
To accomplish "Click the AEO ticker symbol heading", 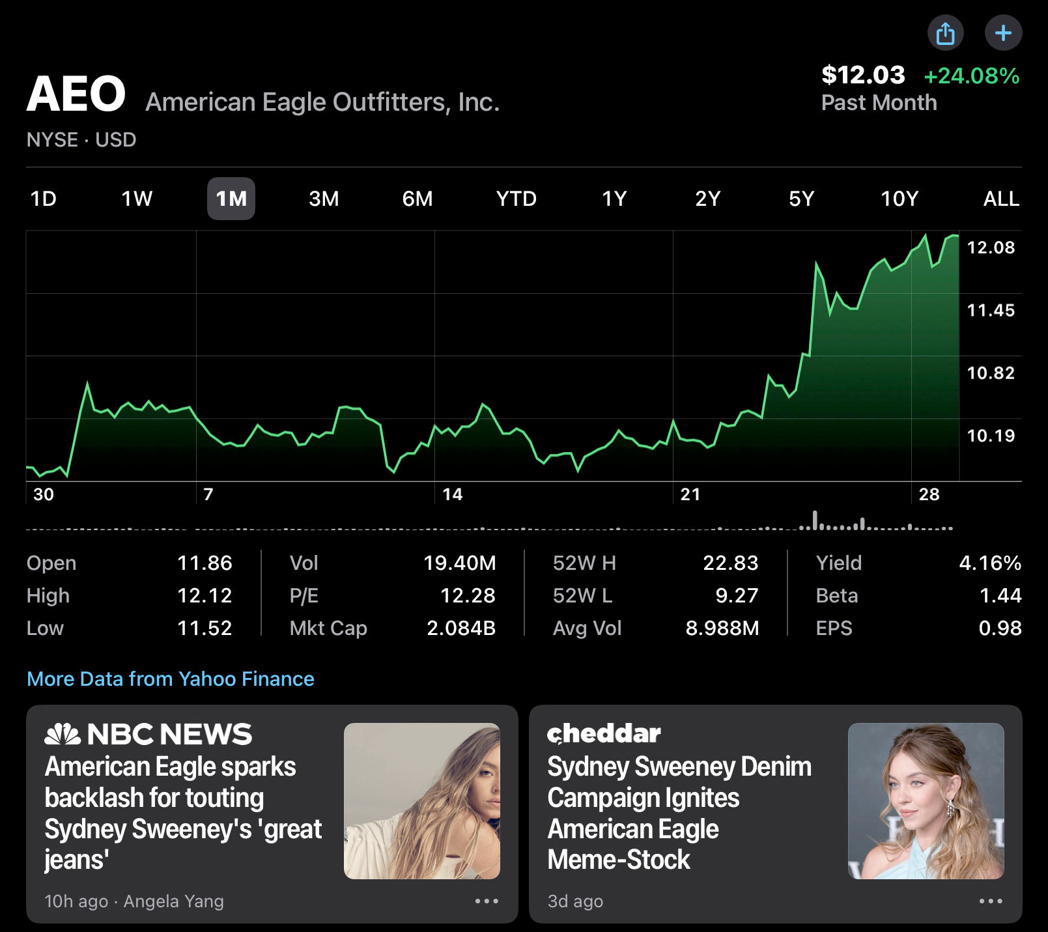I will tap(76, 94).
